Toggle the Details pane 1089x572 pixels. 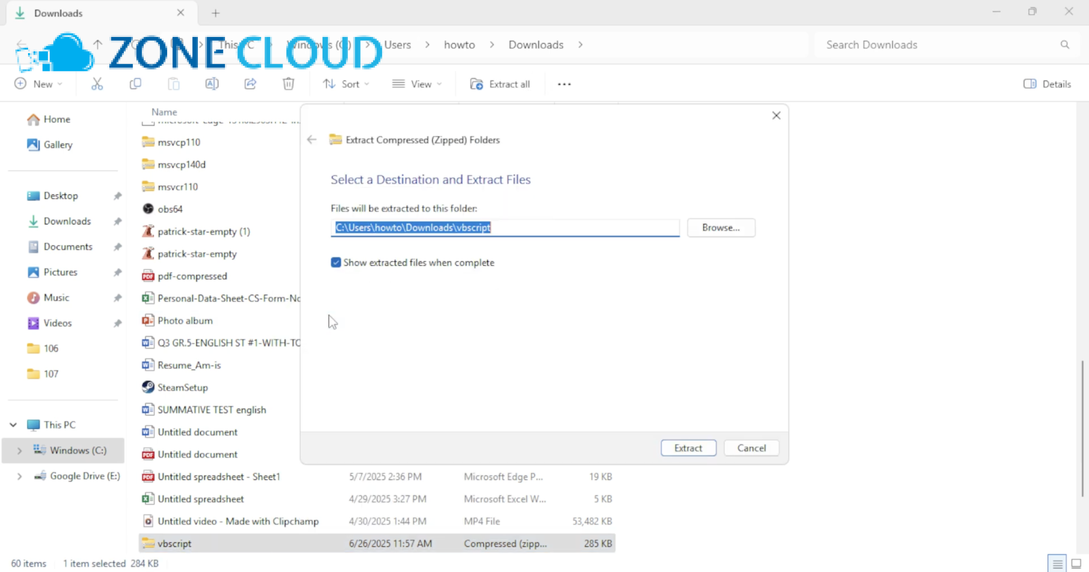click(x=1047, y=84)
